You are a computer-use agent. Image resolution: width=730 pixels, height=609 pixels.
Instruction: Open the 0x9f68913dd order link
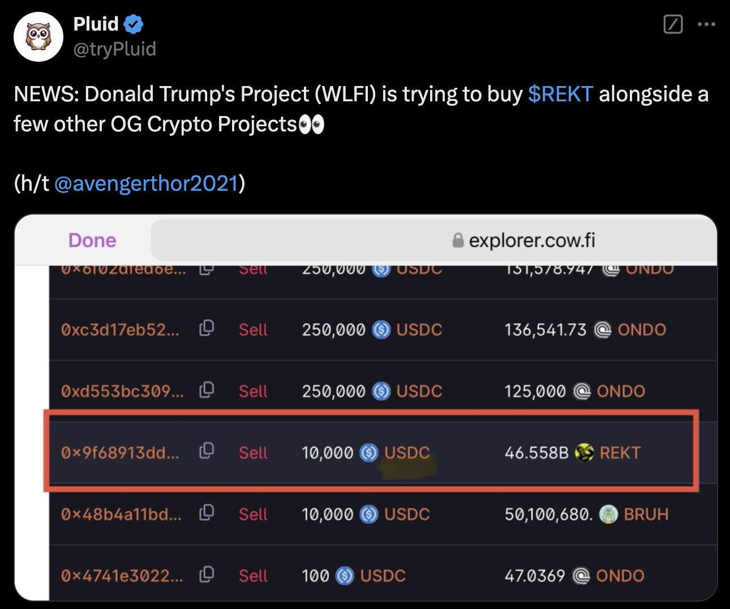(x=120, y=453)
